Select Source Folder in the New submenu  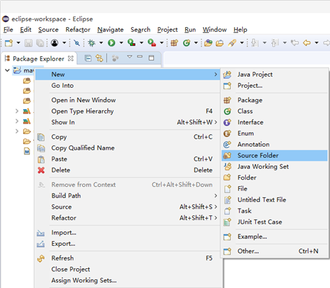tap(274, 155)
